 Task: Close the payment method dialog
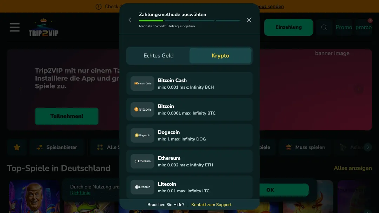pyautogui.click(x=249, y=20)
